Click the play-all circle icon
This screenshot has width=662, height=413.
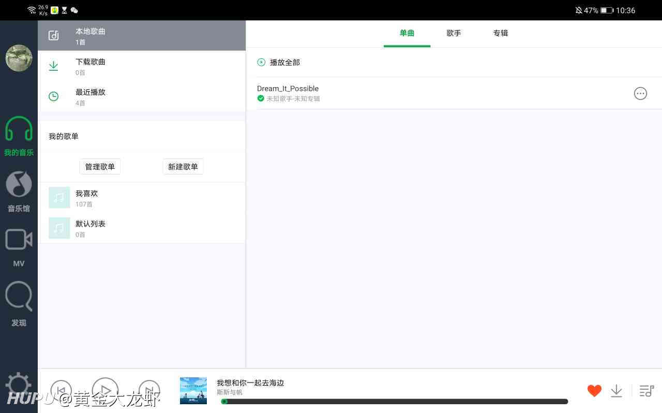pos(261,62)
